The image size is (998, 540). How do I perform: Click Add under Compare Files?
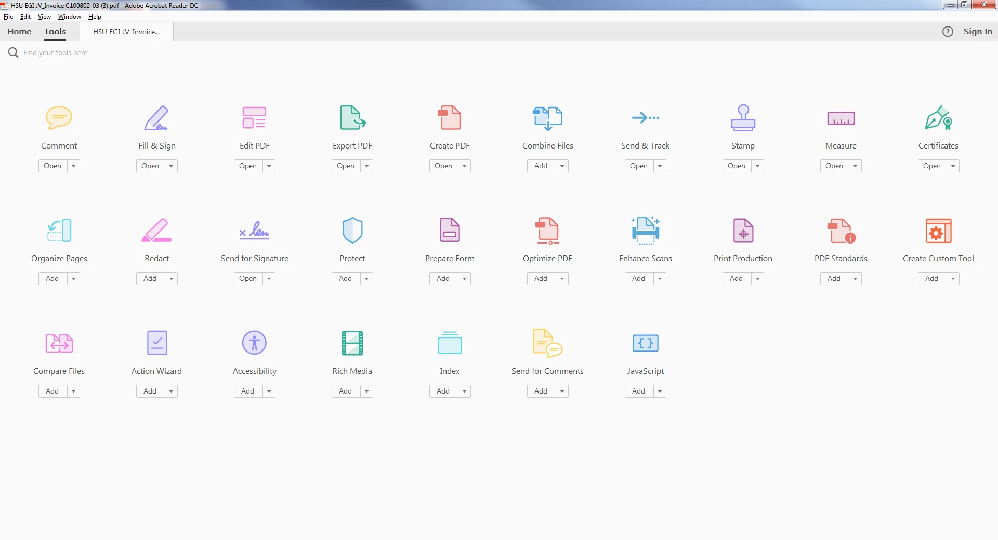pyautogui.click(x=52, y=392)
